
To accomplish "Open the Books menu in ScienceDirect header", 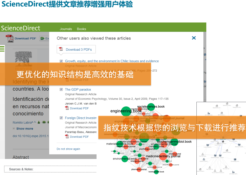I will point(81,29).
